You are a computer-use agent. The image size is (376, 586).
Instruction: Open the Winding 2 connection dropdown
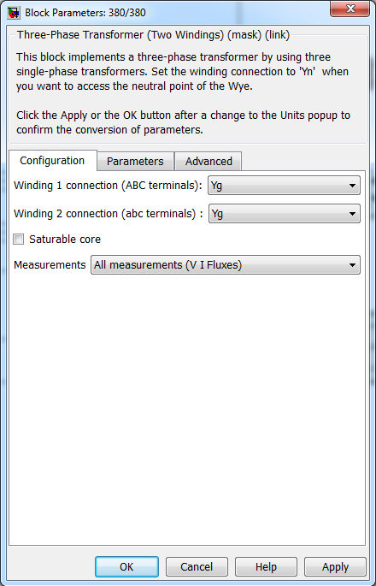(x=285, y=214)
